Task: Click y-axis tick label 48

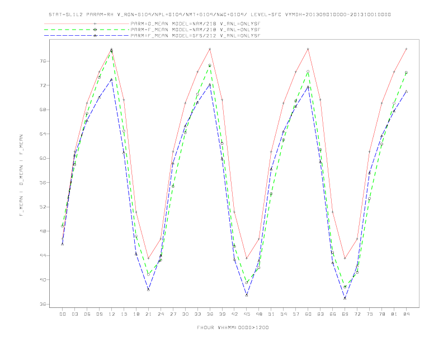Action: (x=43, y=231)
